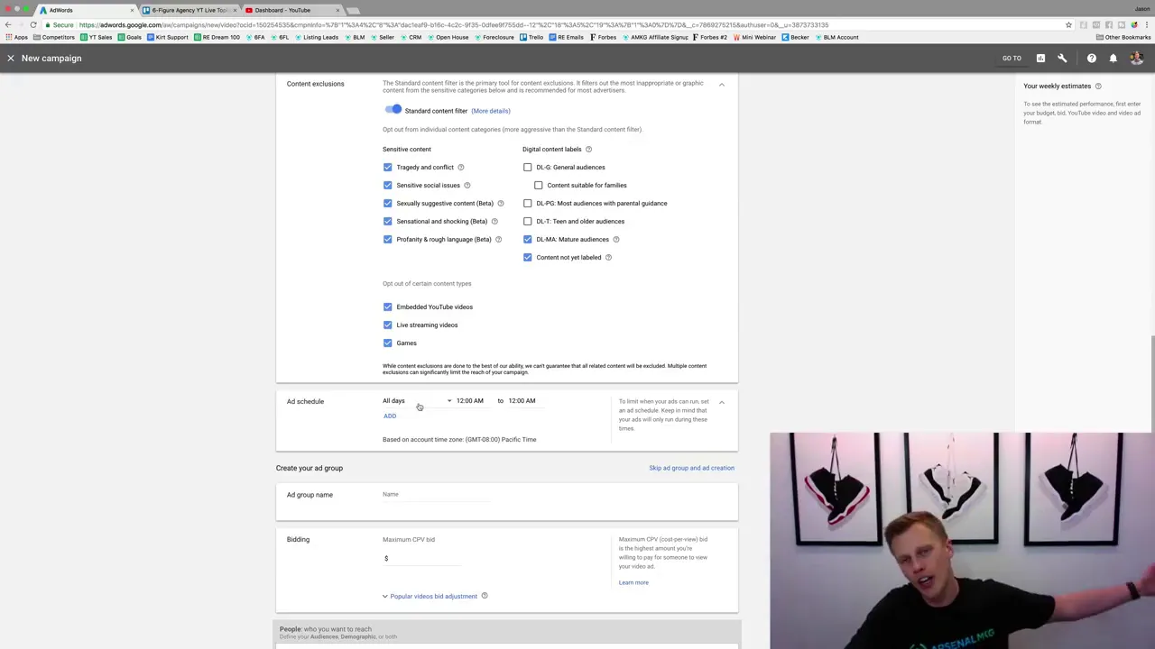Focus the Maximum CPV bid field
The image size is (1155, 649).
[x=422, y=559]
